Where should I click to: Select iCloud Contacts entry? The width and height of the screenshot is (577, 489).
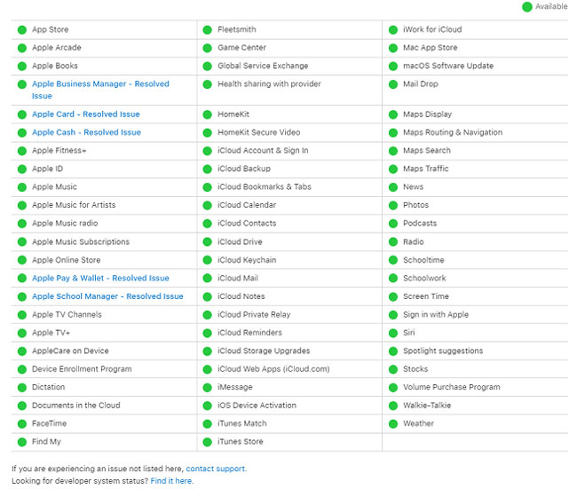[247, 224]
